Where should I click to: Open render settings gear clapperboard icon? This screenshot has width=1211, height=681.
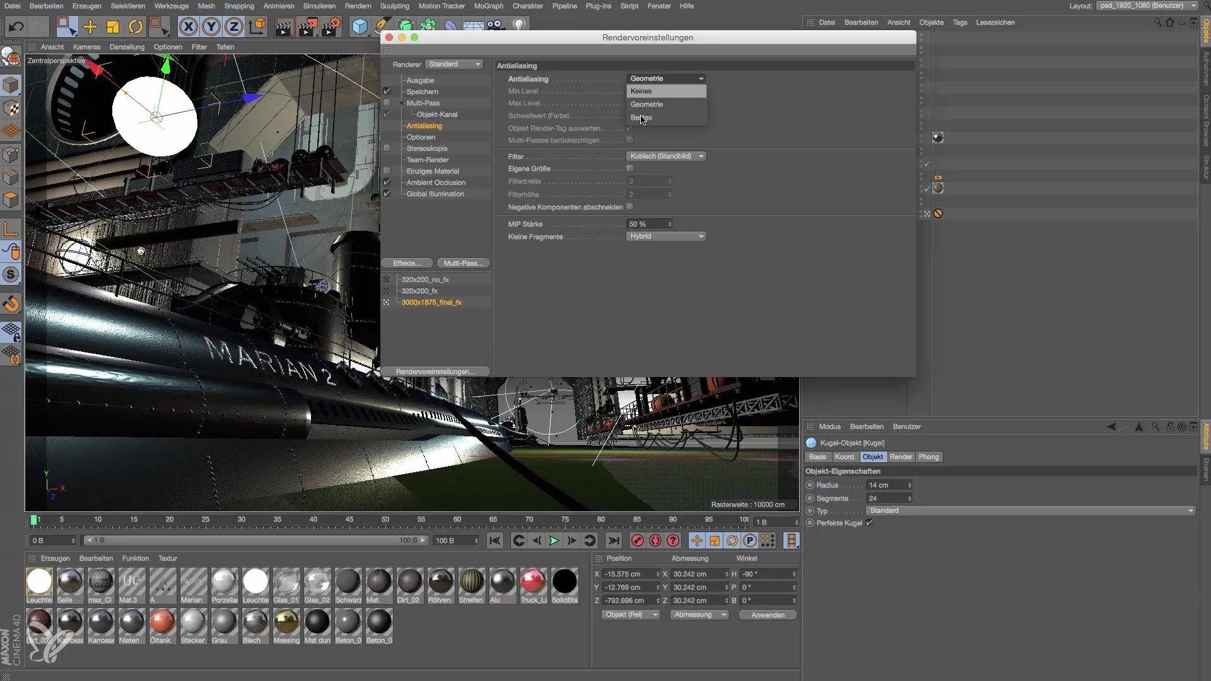[x=331, y=26]
